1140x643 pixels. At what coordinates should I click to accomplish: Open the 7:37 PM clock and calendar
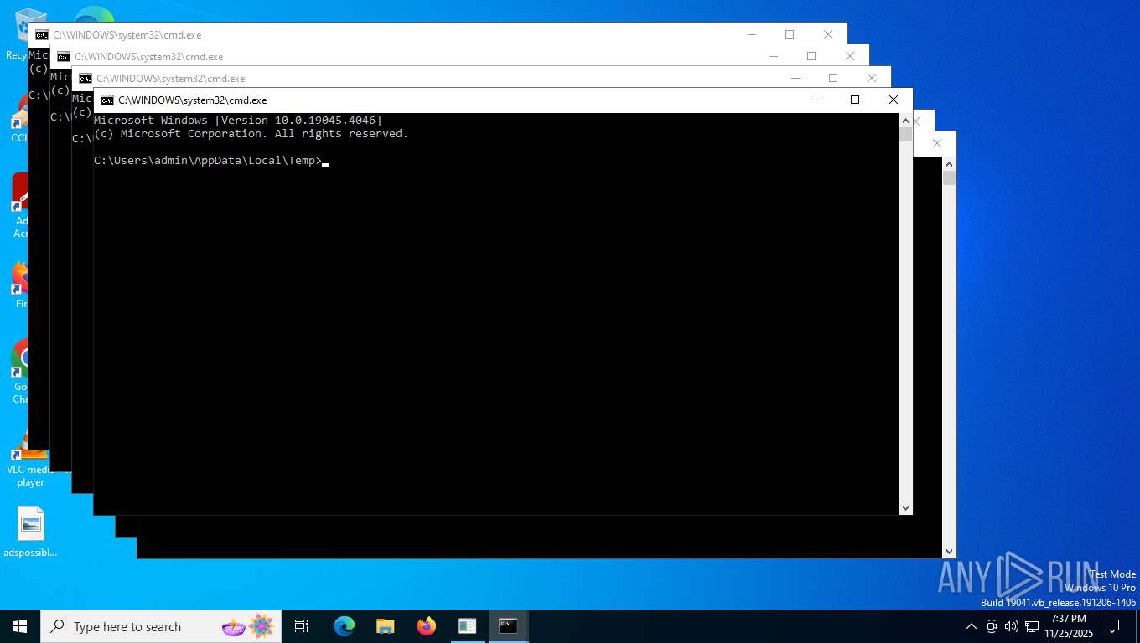[x=1069, y=626]
